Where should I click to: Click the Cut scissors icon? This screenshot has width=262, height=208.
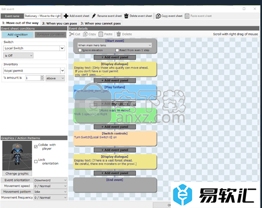(72, 34)
